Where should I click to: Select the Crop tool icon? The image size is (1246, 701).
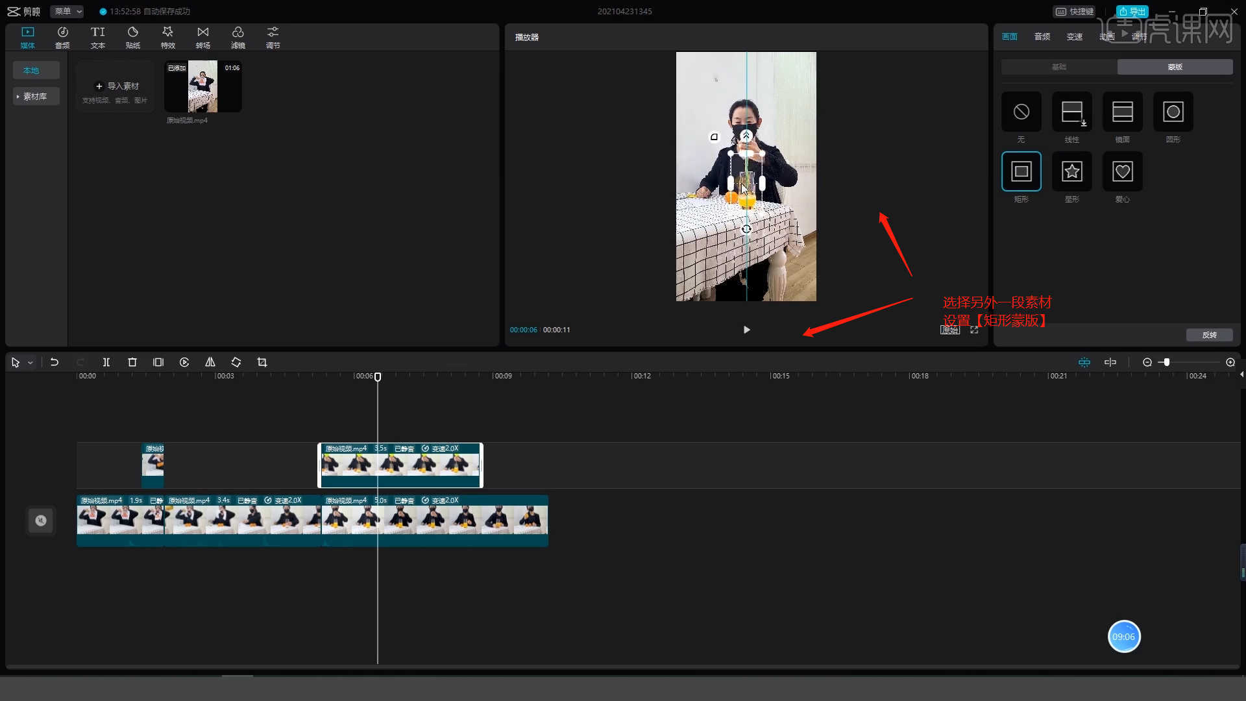point(262,362)
